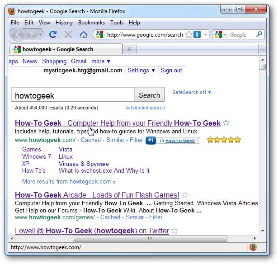Star the How-To Geek Arcade result
Viewport: 278px width, 264px height.
tap(185, 195)
